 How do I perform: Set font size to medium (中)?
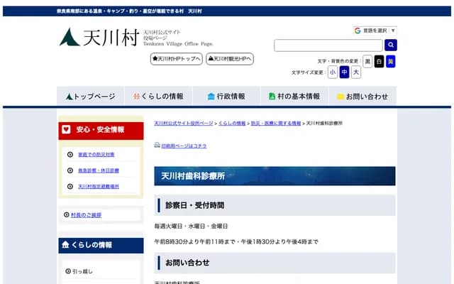[x=344, y=72]
